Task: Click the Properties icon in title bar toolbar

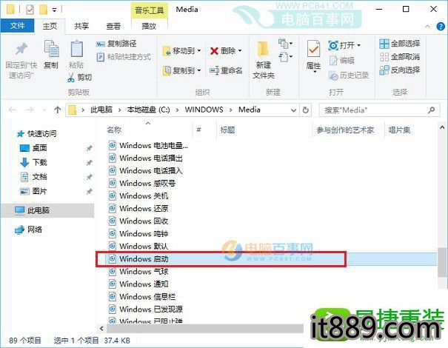Action: point(30,10)
